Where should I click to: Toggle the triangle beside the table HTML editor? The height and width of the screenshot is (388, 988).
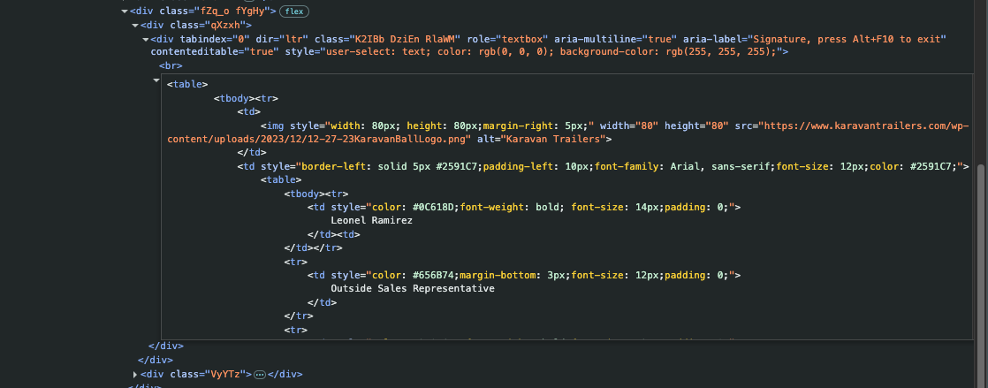tap(156, 80)
